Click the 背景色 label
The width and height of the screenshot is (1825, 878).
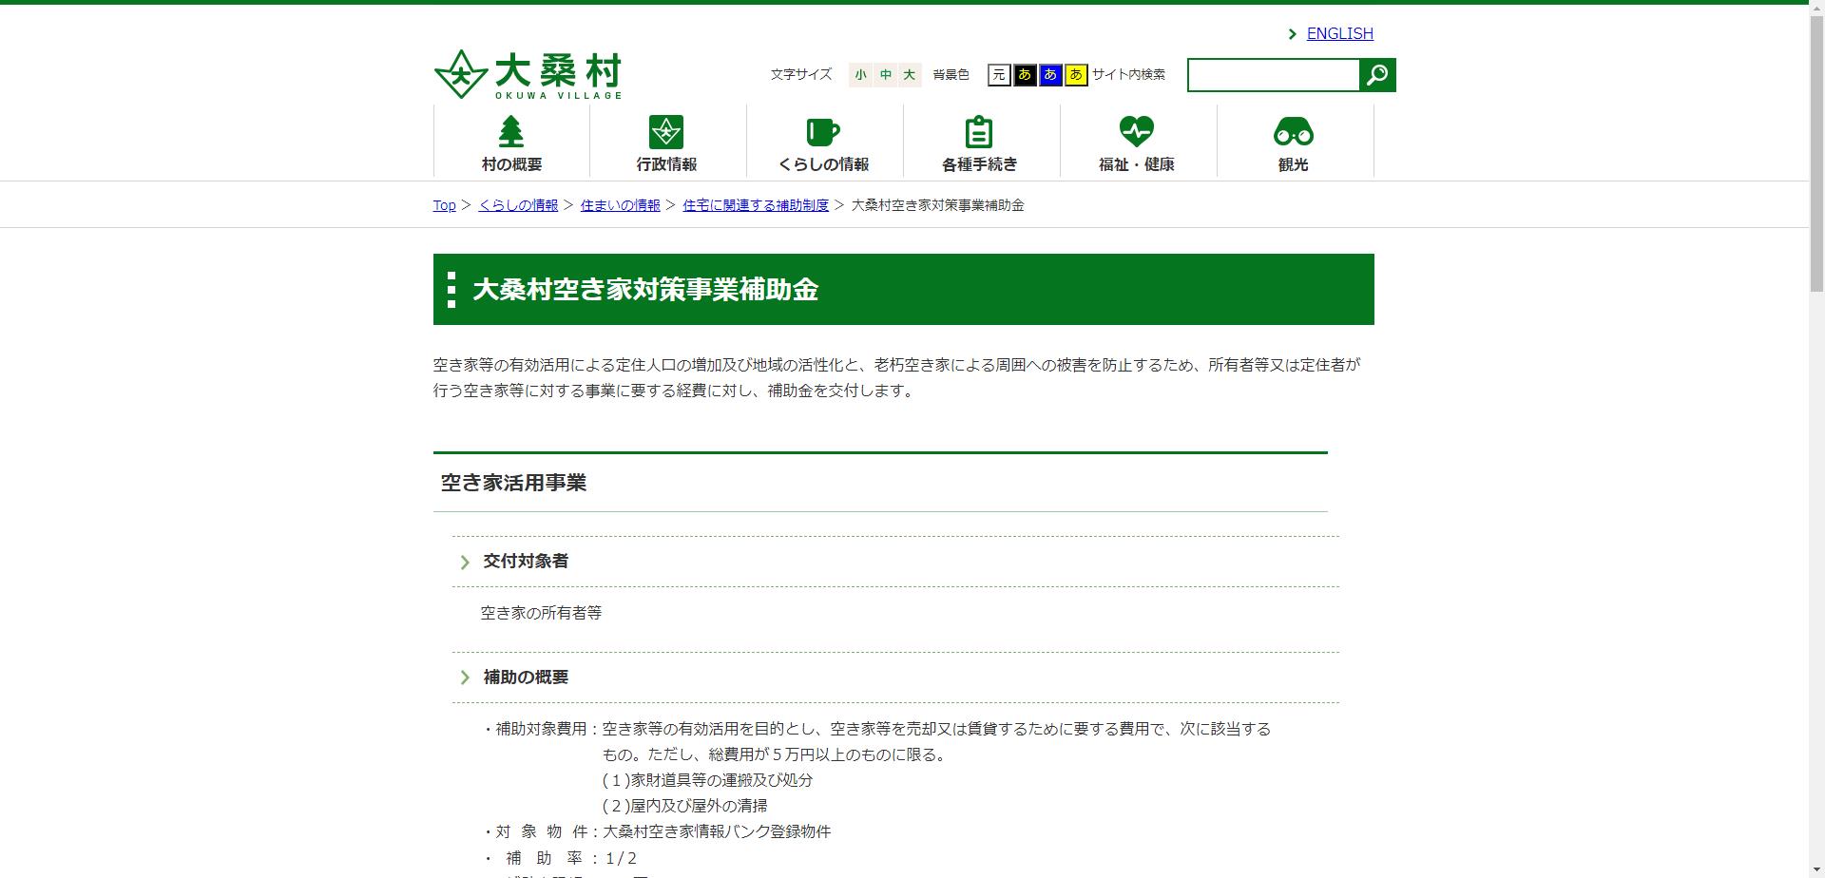point(951,74)
